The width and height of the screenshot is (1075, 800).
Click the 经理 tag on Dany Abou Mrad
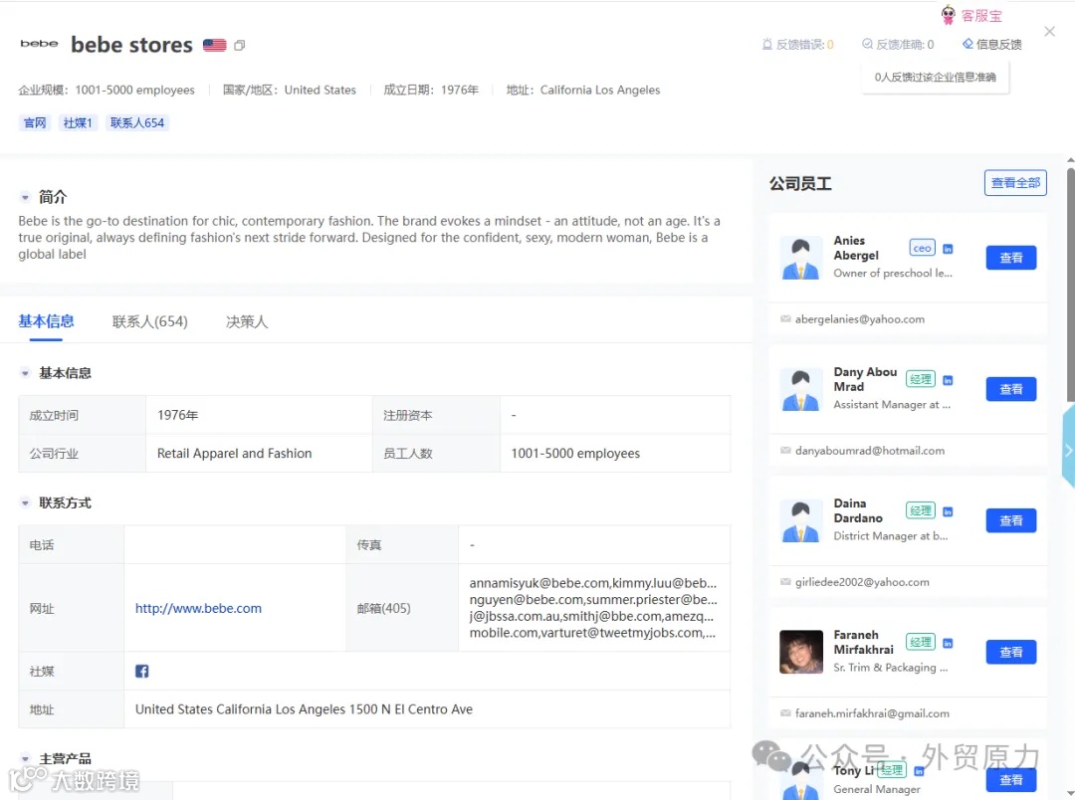[x=921, y=379]
